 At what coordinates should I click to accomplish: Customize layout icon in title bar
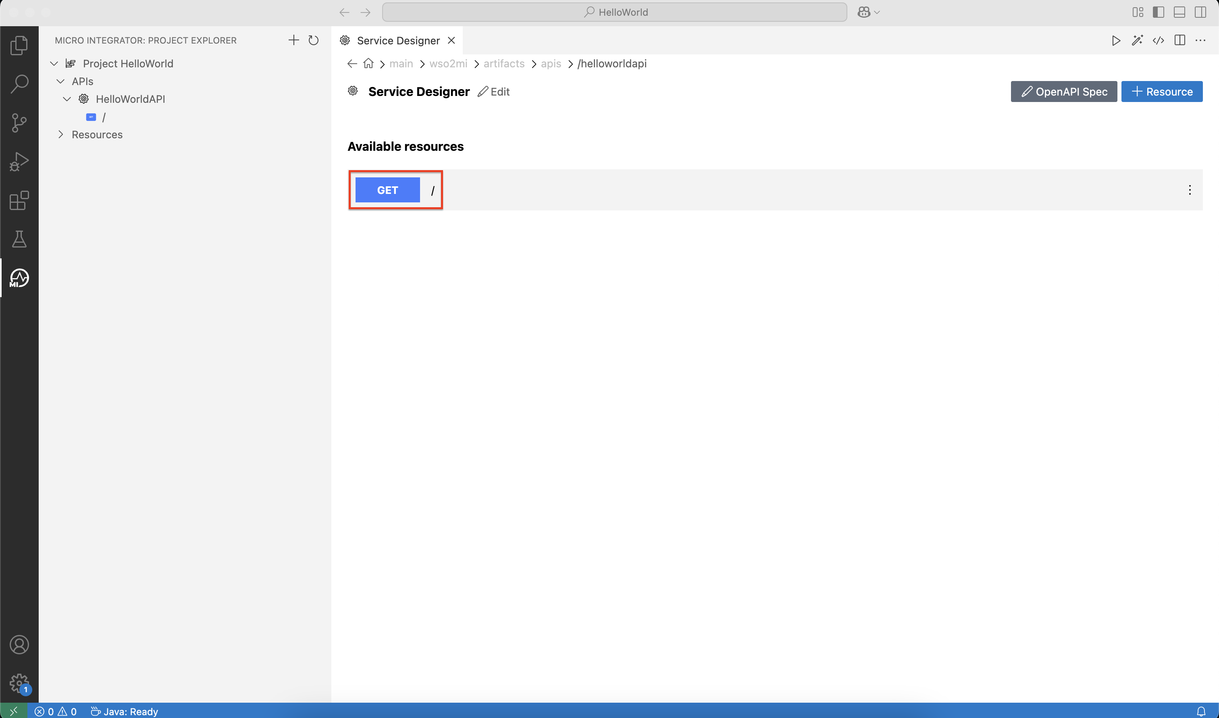click(1138, 12)
